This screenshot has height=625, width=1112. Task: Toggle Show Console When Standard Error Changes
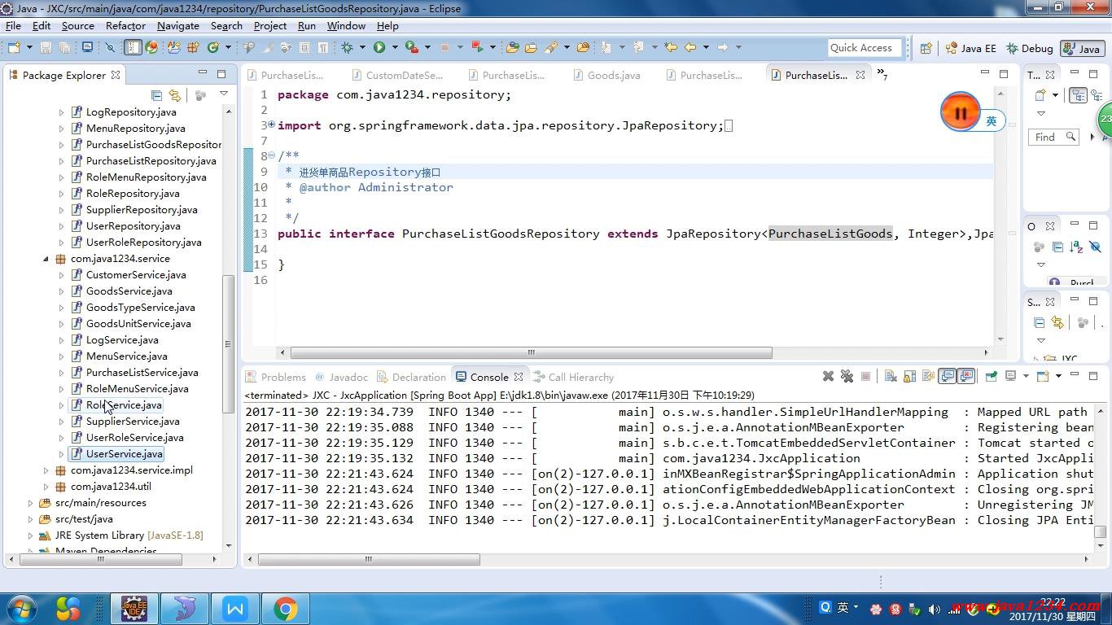click(x=966, y=376)
